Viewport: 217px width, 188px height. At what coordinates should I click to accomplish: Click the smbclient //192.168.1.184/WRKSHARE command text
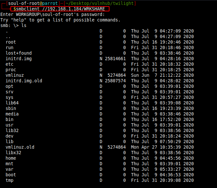coord(60,9)
